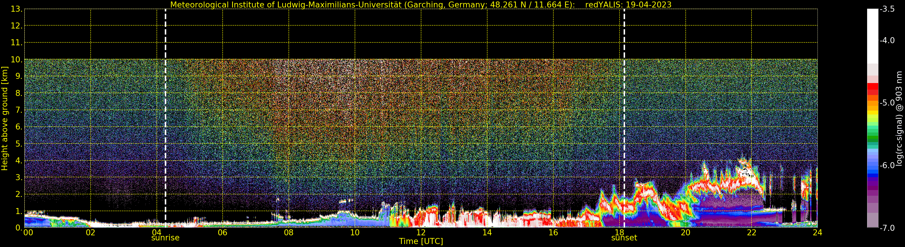Click the height axis tick '9.'
Screen dimensions: 905x247
coord(19,76)
